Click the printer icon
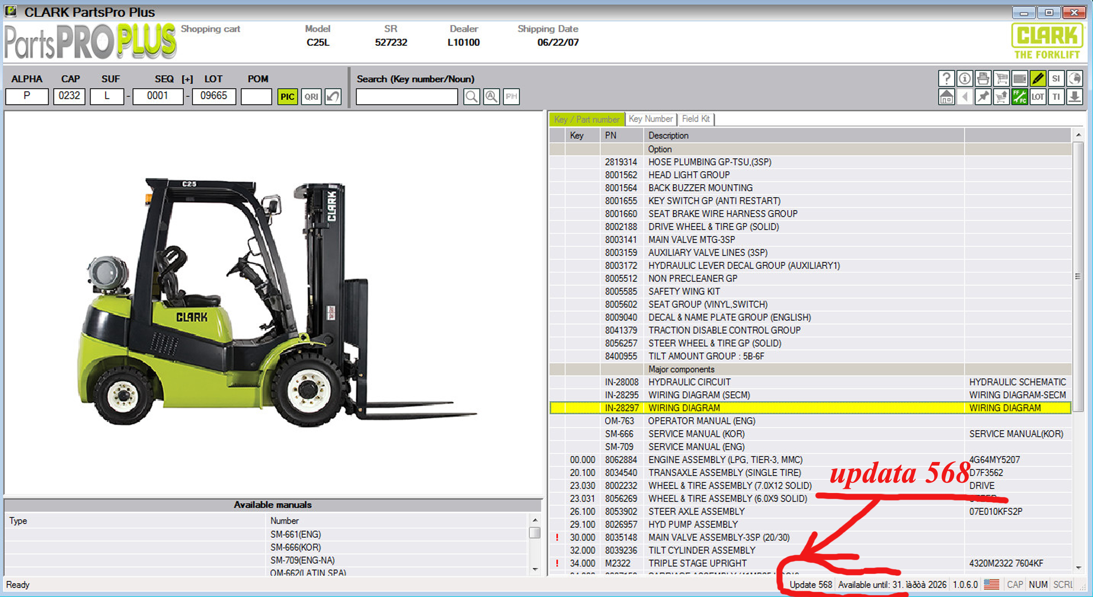This screenshot has height=597, width=1093. pos(983,79)
